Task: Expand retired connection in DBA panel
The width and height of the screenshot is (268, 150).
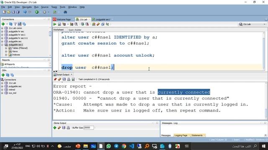Action: click(2, 90)
